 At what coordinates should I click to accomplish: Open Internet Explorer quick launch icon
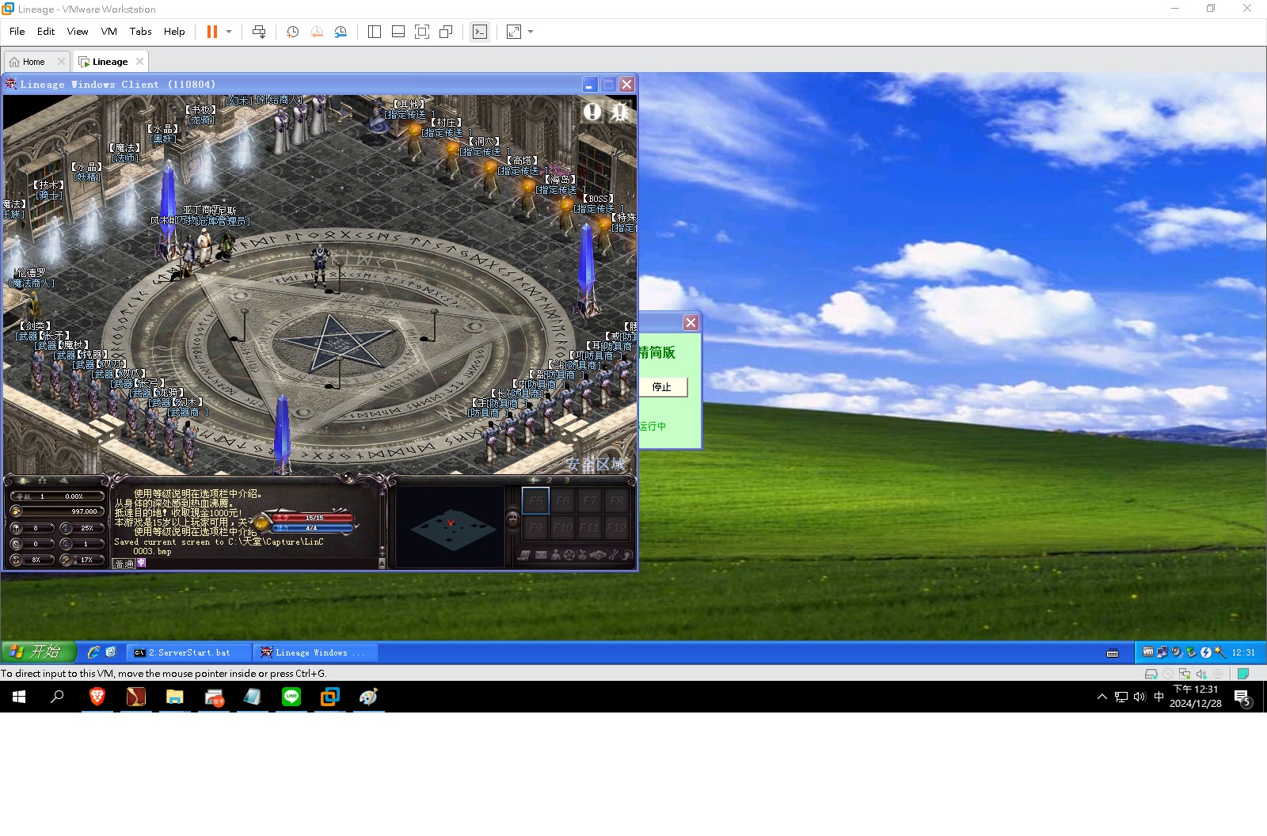pyautogui.click(x=93, y=652)
